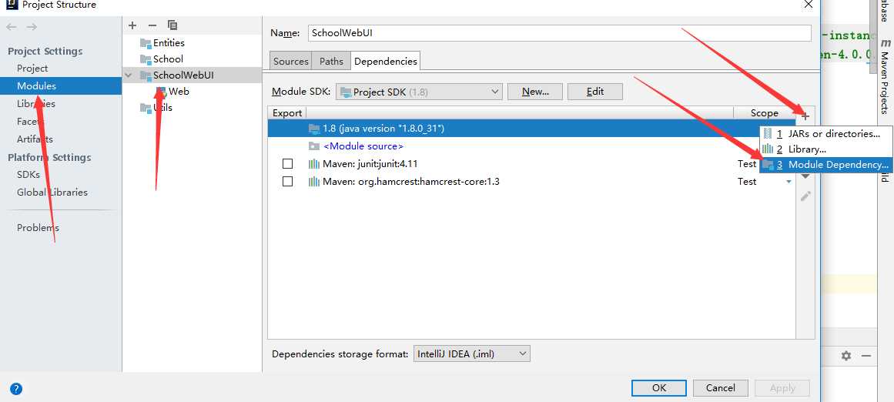Image resolution: width=894 pixels, height=402 pixels.
Task: Select Modules under Project Settings
Action: pos(36,86)
